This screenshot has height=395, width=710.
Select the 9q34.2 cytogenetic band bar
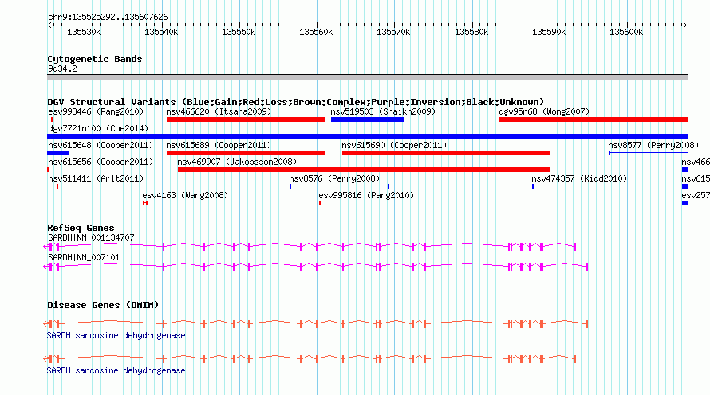tap(367, 77)
